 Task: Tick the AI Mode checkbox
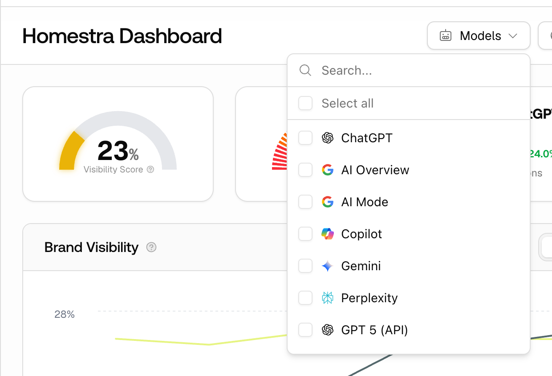(305, 202)
